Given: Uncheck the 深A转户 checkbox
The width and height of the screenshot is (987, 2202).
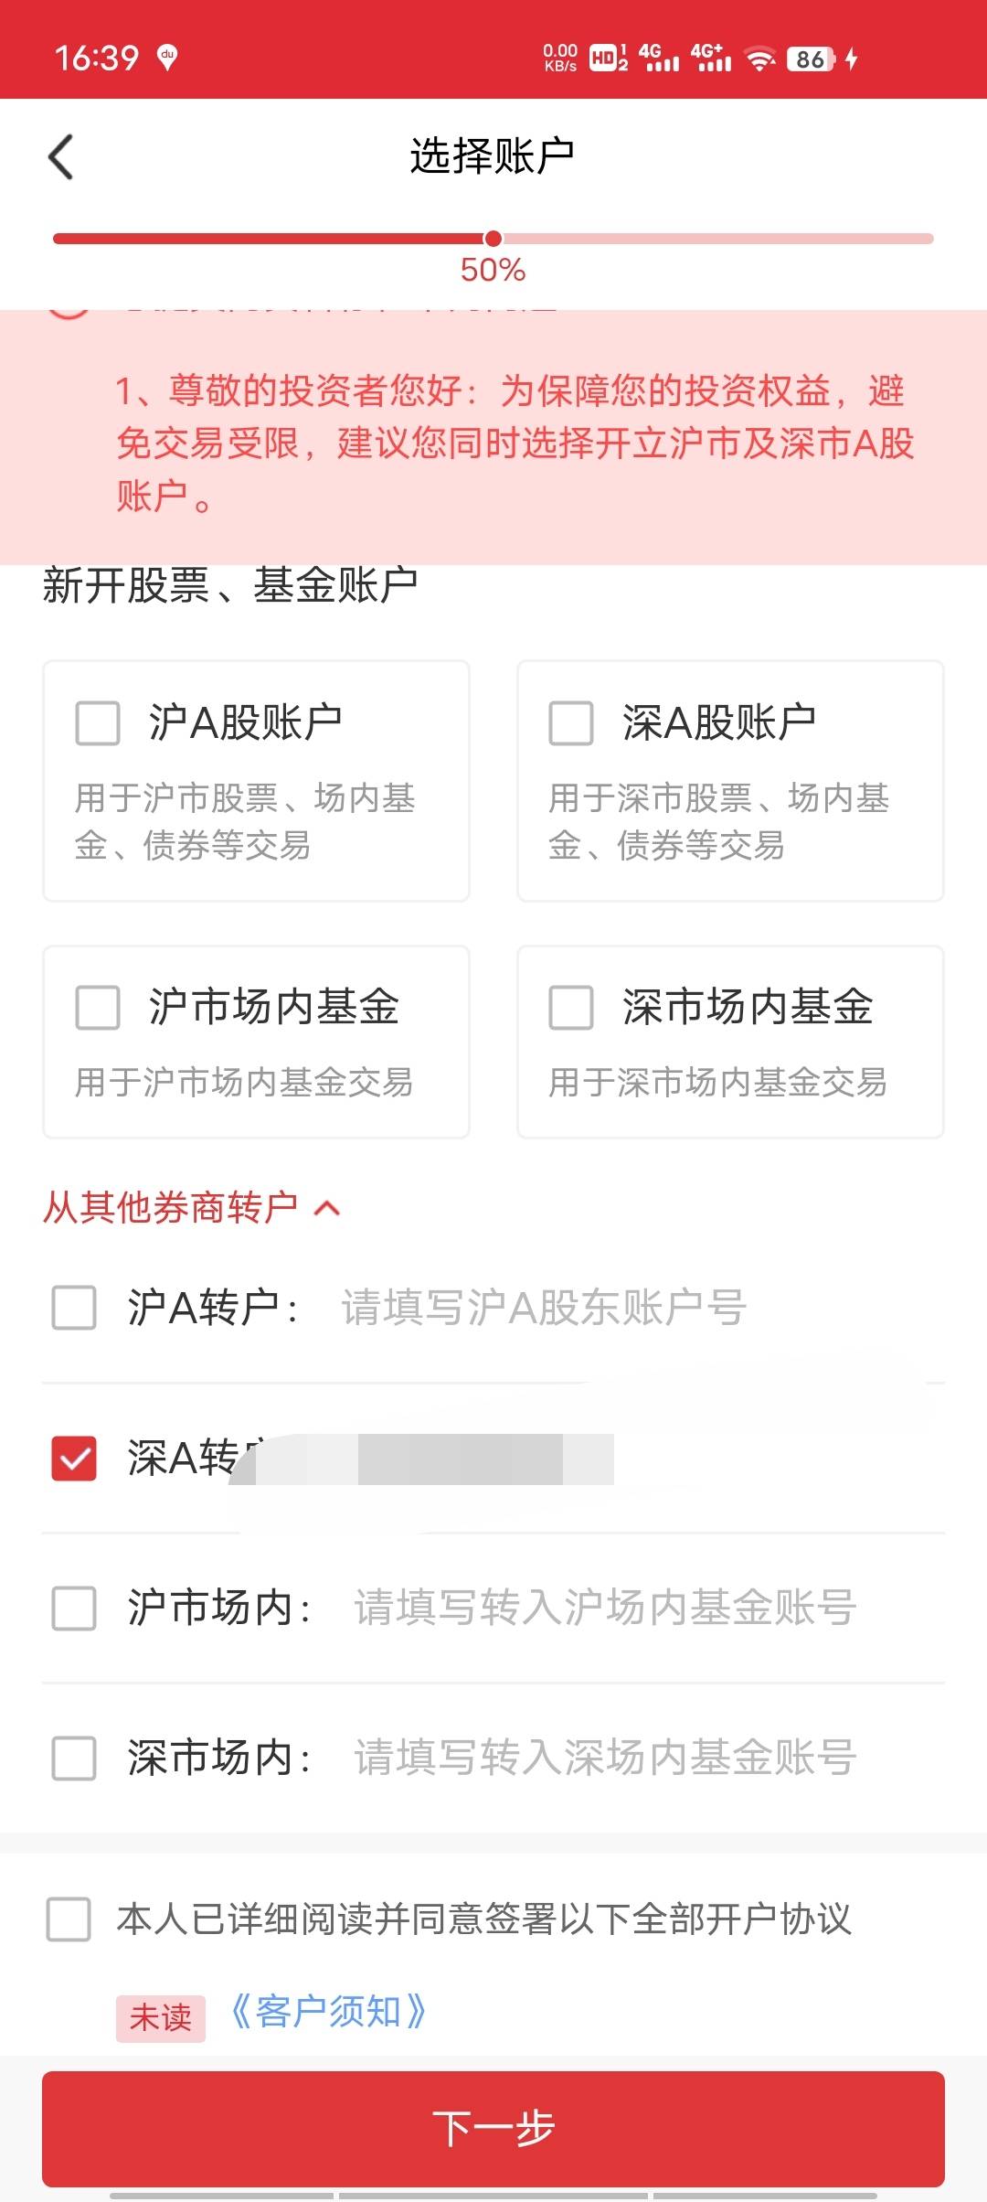Looking at the screenshot, I should click(x=74, y=1458).
